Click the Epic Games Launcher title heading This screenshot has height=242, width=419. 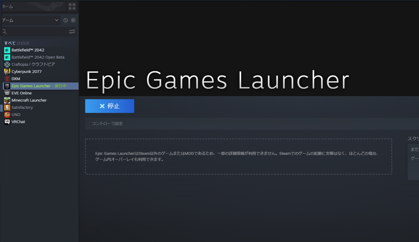pos(217,80)
